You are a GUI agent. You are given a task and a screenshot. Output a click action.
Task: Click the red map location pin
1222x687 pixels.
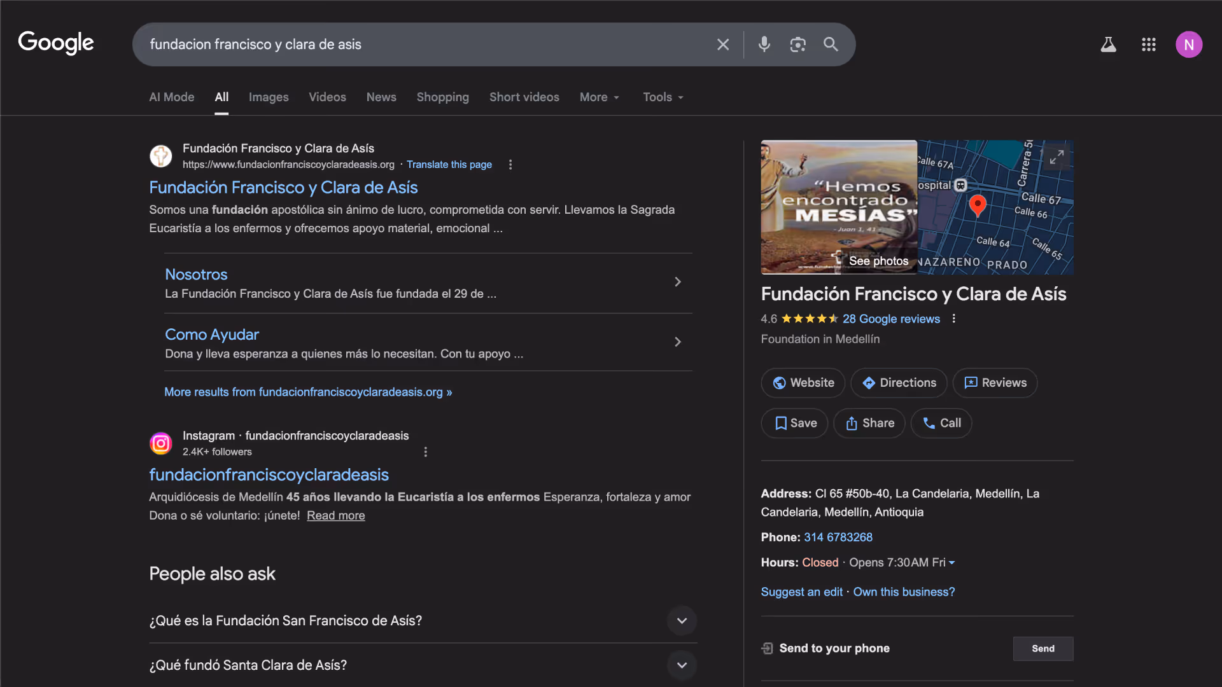pos(978,205)
